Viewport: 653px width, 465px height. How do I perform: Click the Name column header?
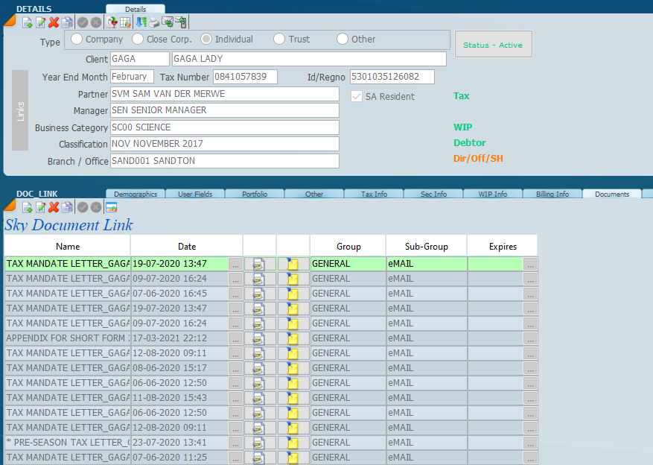tap(67, 246)
